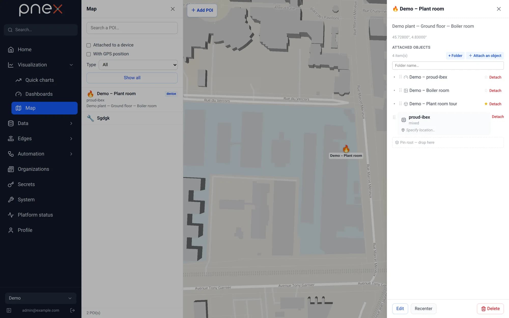509x318 pixels.
Task: Click the Show all button
Action: pos(132,78)
